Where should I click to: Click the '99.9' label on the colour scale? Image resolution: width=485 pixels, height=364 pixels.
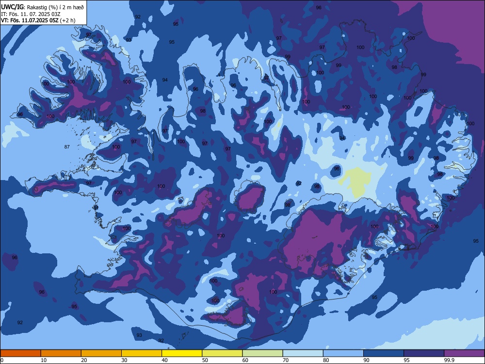coord(449,360)
